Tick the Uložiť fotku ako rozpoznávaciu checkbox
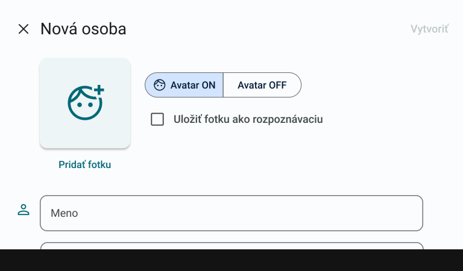The width and height of the screenshot is (463, 271). point(157,119)
